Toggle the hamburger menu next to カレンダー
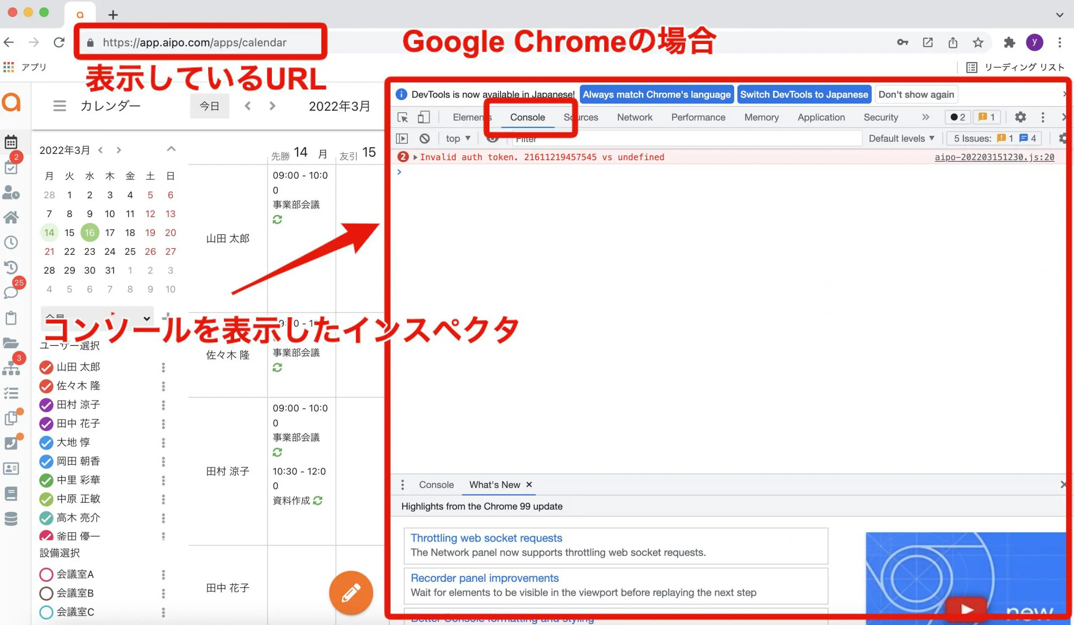 [x=60, y=106]
